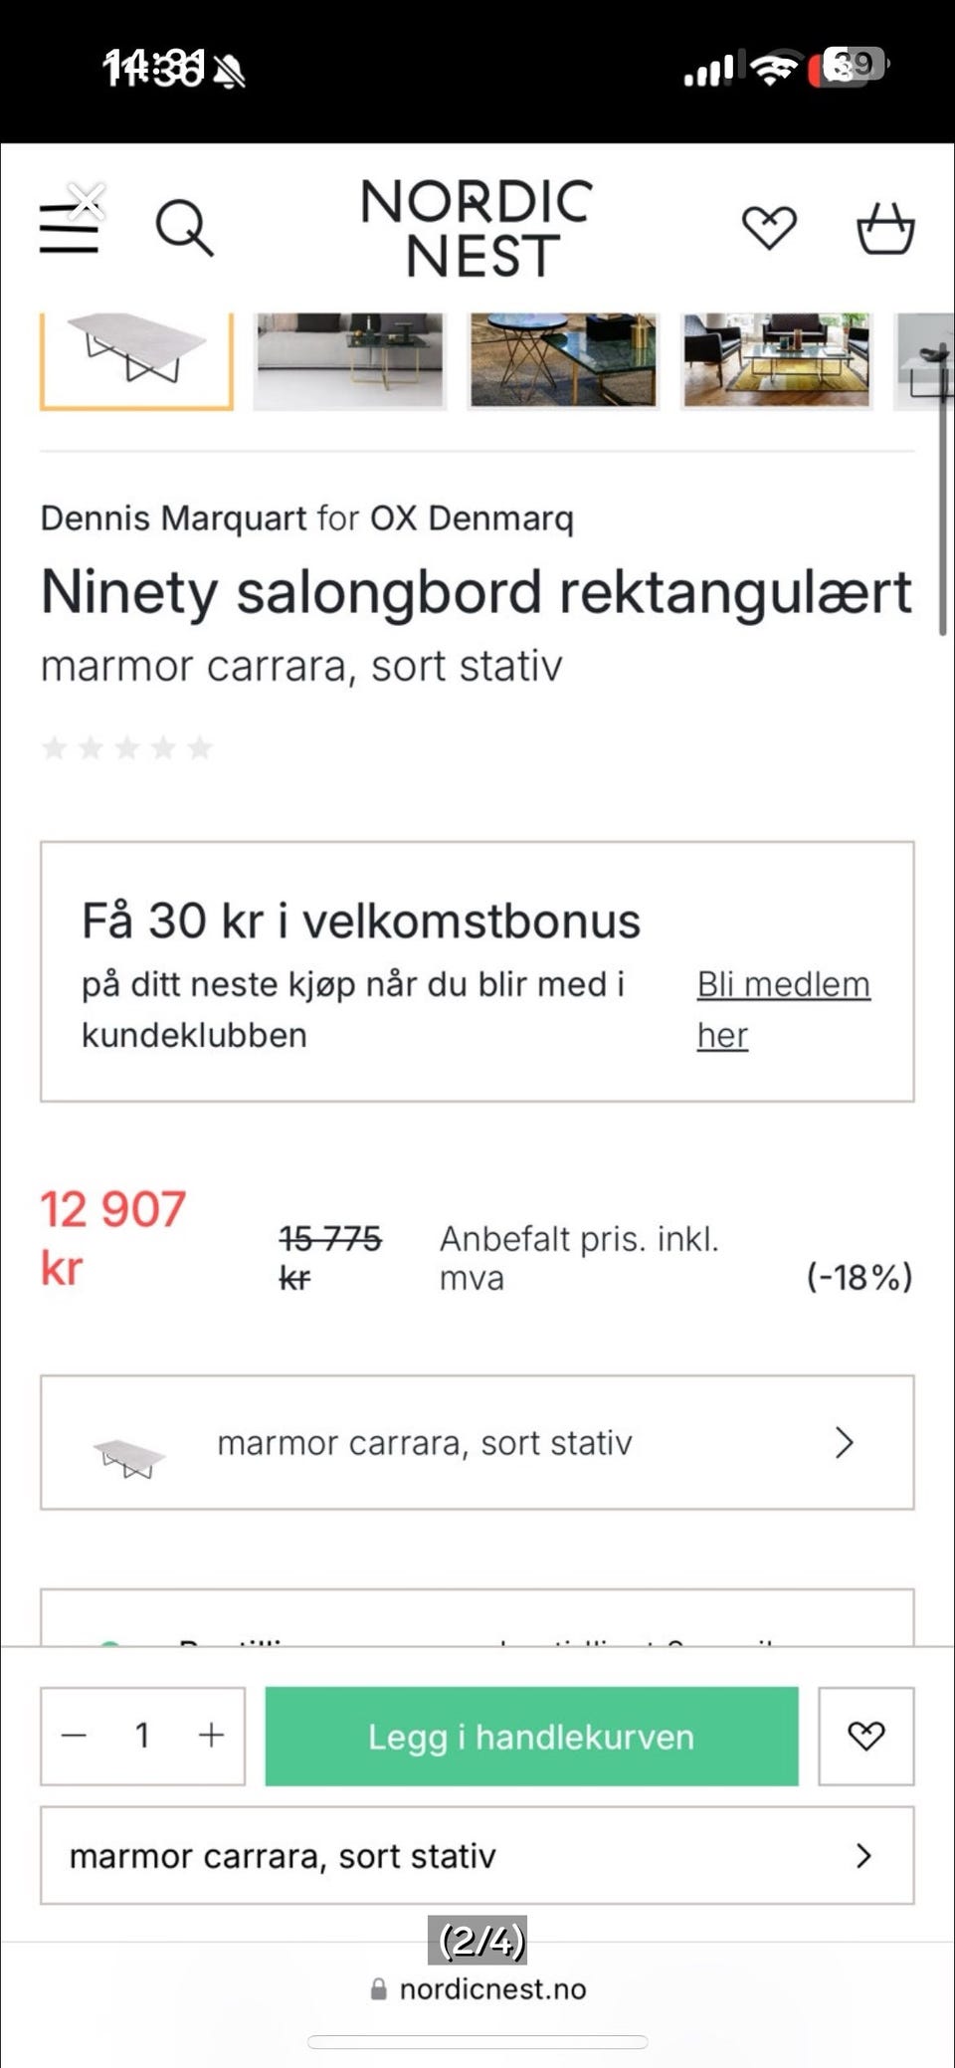Tap the nordicnest.no address bar

[x=478, y=1989]
